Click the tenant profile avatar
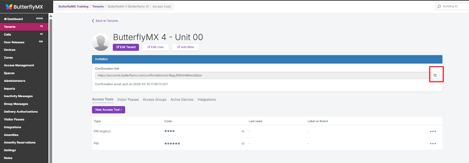The image size is (469, 163). click(101, 42)
